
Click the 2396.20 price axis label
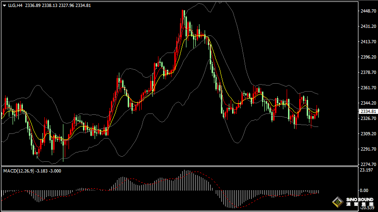(368, 57)
